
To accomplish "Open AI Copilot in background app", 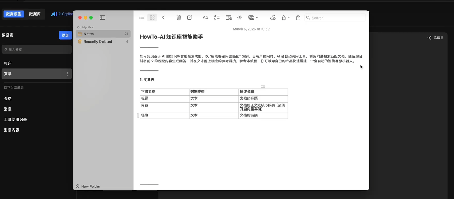I will click(x=61, y=14).
